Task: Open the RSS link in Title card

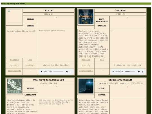Action: [x=30, y=60]
